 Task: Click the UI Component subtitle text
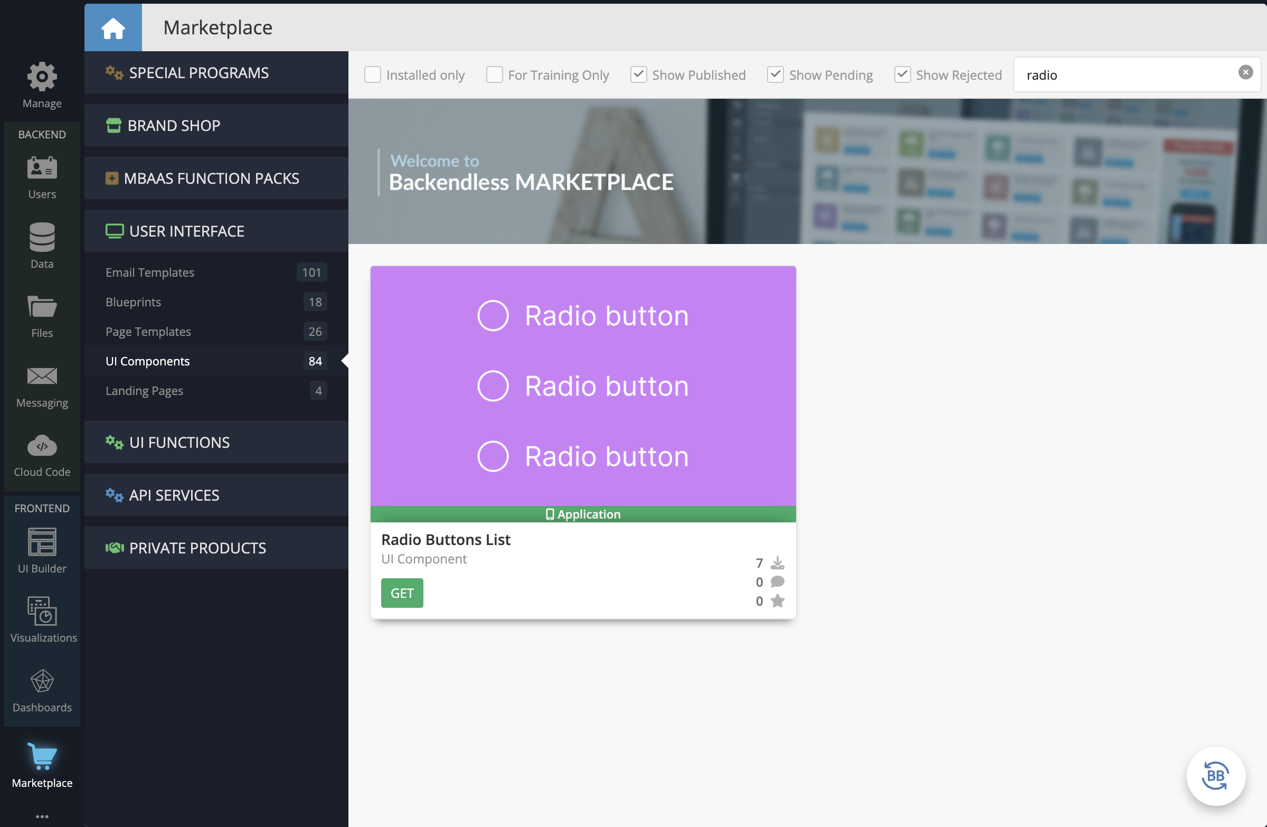coord(424,559)
